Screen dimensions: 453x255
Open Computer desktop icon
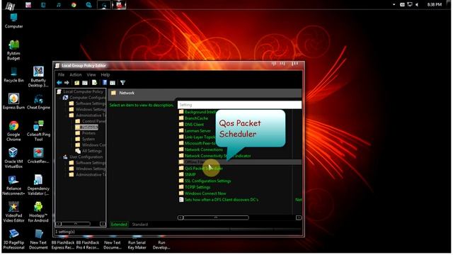click(x=13, y=21)
